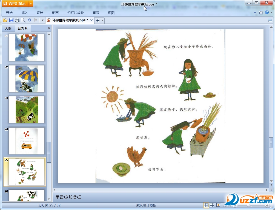The height and width of the screenshot is (210, 275).
Task: Switch to the 幻灯片 panel tab
Action: (23, 28)
